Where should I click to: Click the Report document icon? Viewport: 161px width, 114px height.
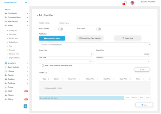(6, 75)
